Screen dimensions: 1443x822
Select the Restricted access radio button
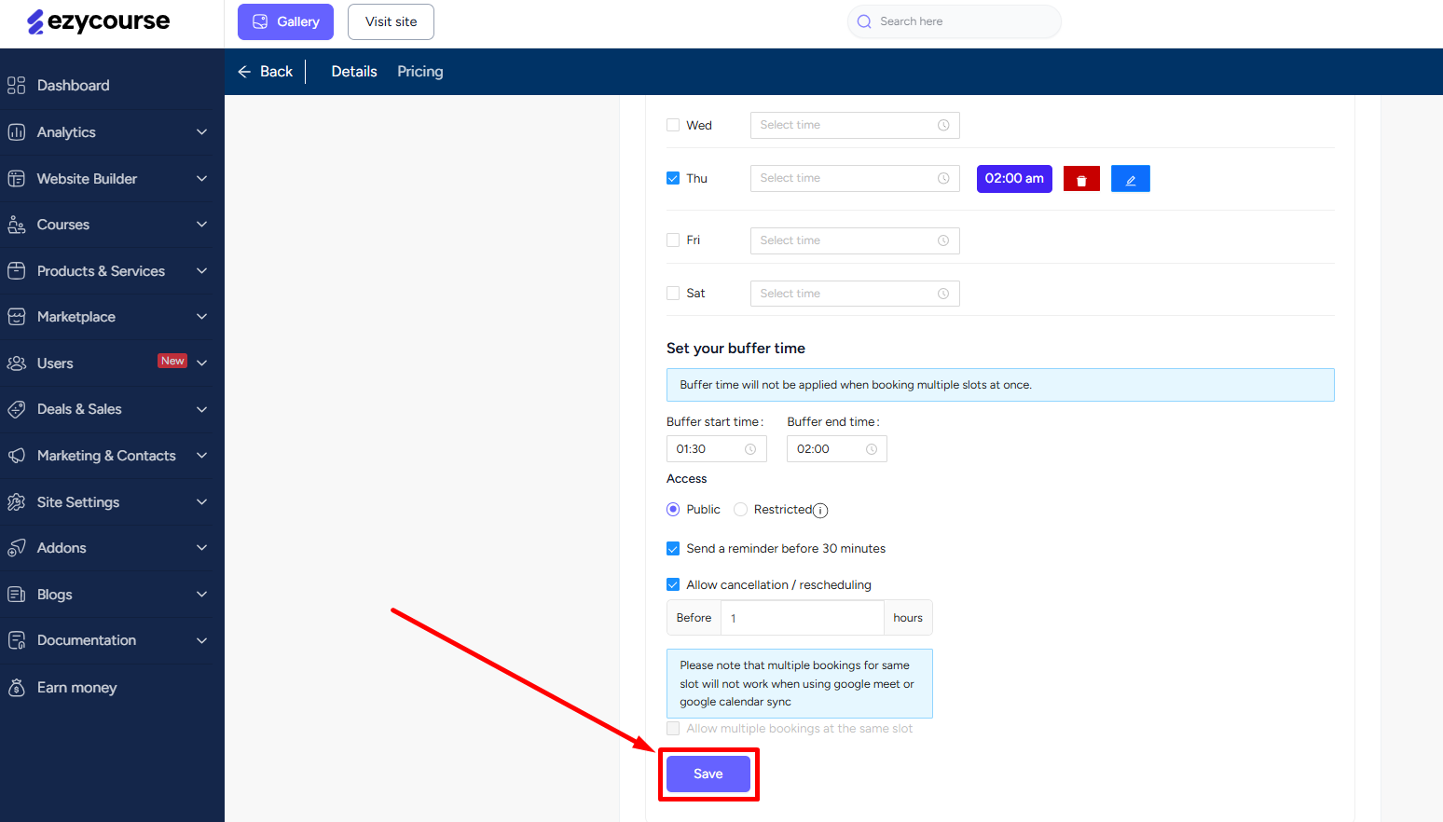coord(741,510)
